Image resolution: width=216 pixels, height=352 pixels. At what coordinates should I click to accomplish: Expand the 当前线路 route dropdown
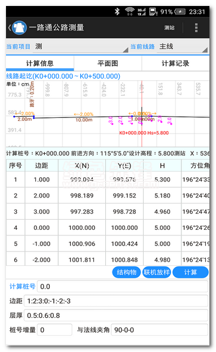pyautogui.click(x=182, y=47)
